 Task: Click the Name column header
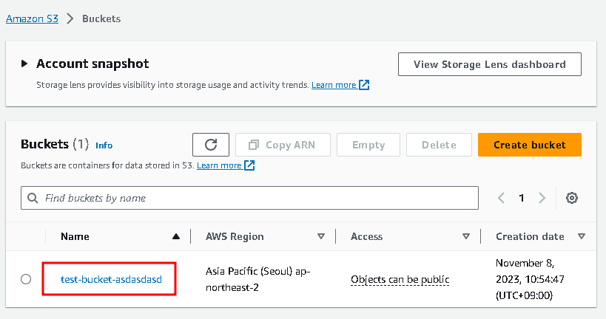[75, 236]
